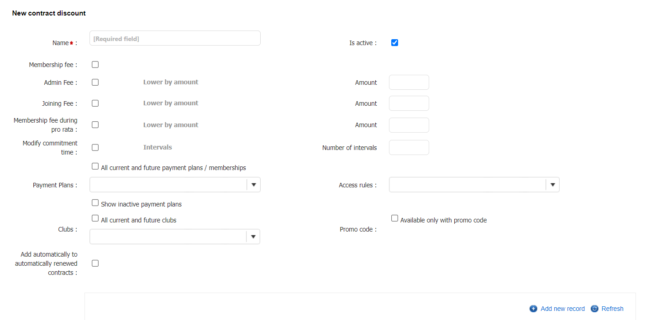Open the Clubs dropdown list
646x320 pixels.
pos(253,237)
